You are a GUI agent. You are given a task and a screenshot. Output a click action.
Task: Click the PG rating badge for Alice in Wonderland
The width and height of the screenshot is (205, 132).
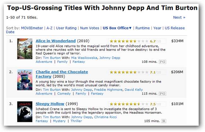(162, 62)
